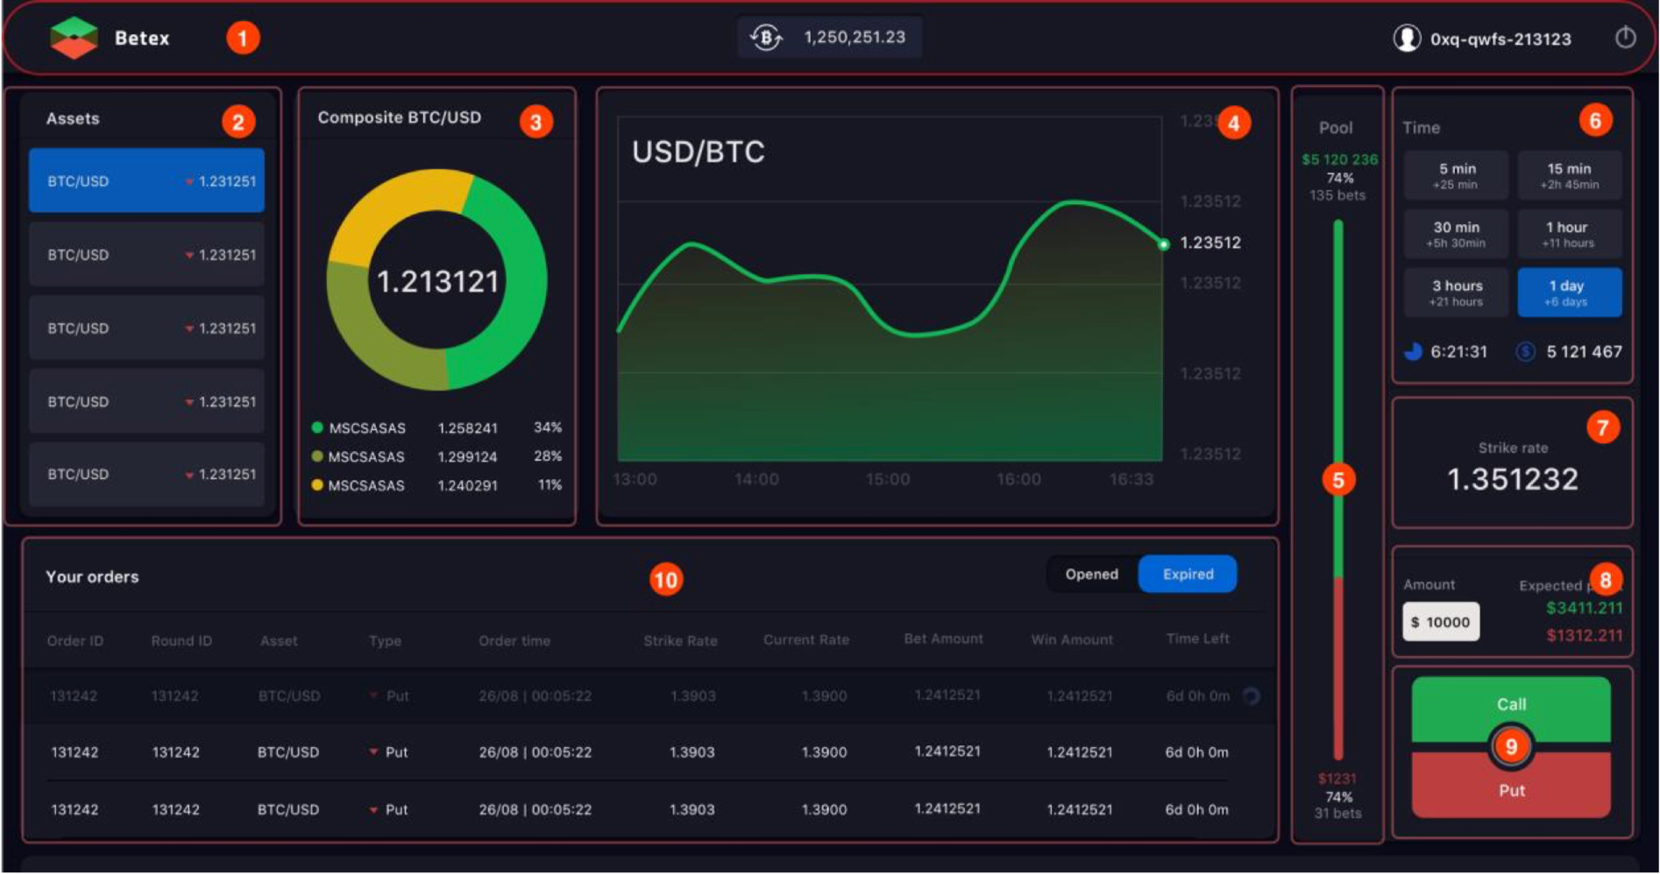Click the $1312.211 expected payout value
Viewport: 1660px width, 874px height.
[x=1584, y=635]
